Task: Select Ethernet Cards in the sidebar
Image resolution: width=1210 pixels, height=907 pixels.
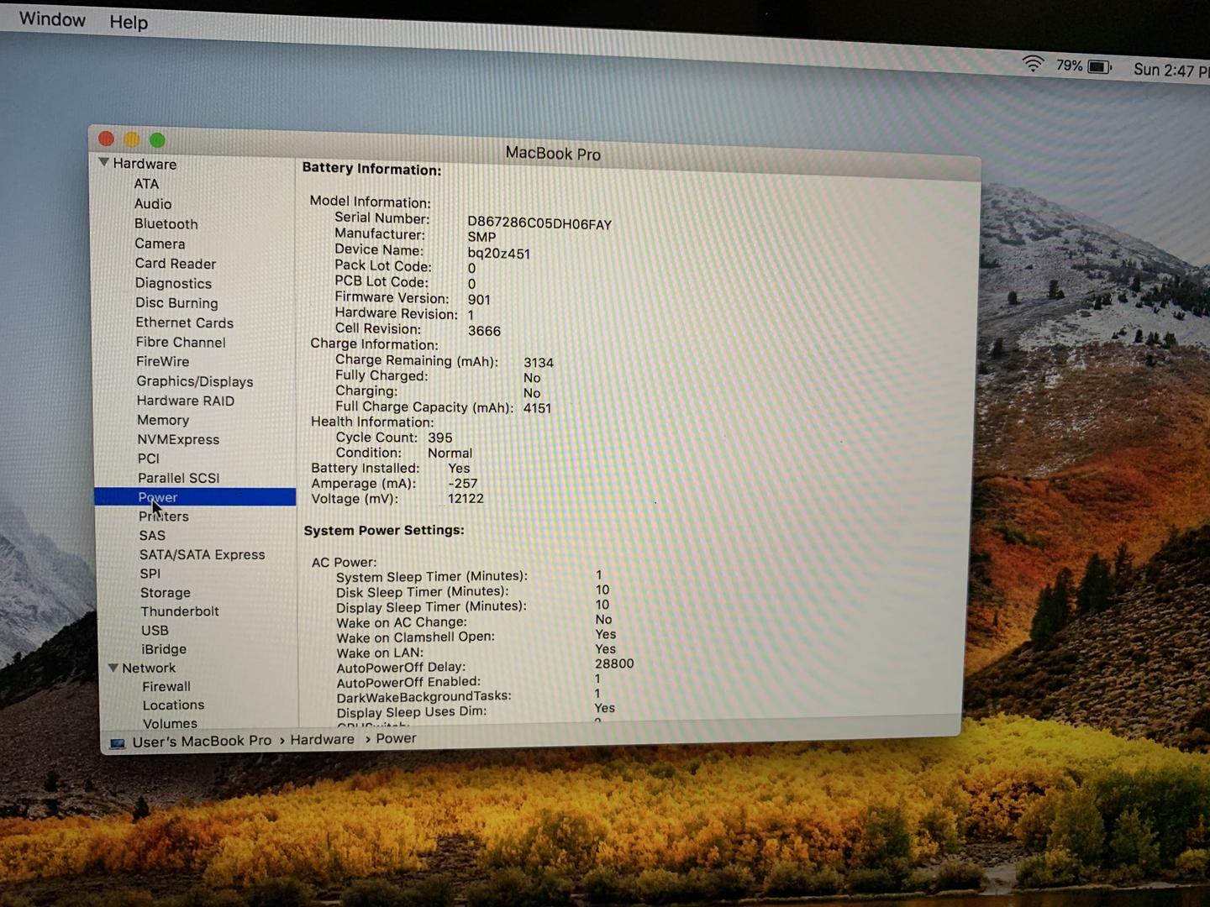Action: (185, 322)
